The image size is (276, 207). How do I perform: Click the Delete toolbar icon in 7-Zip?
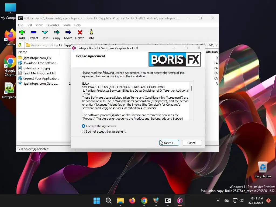pyautogui.click(x=80, y=34)
